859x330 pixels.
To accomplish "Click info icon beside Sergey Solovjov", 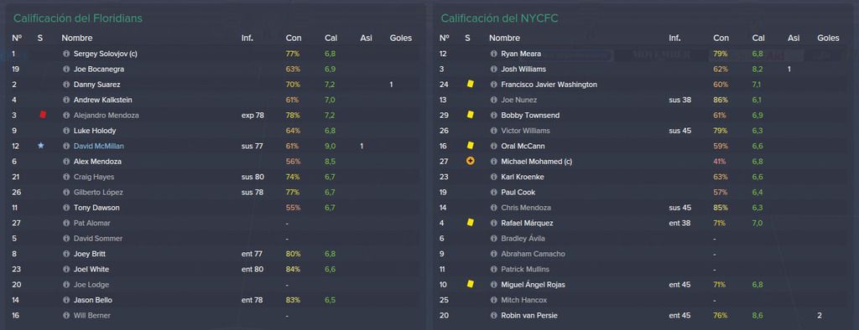I will tap(66, 54).
